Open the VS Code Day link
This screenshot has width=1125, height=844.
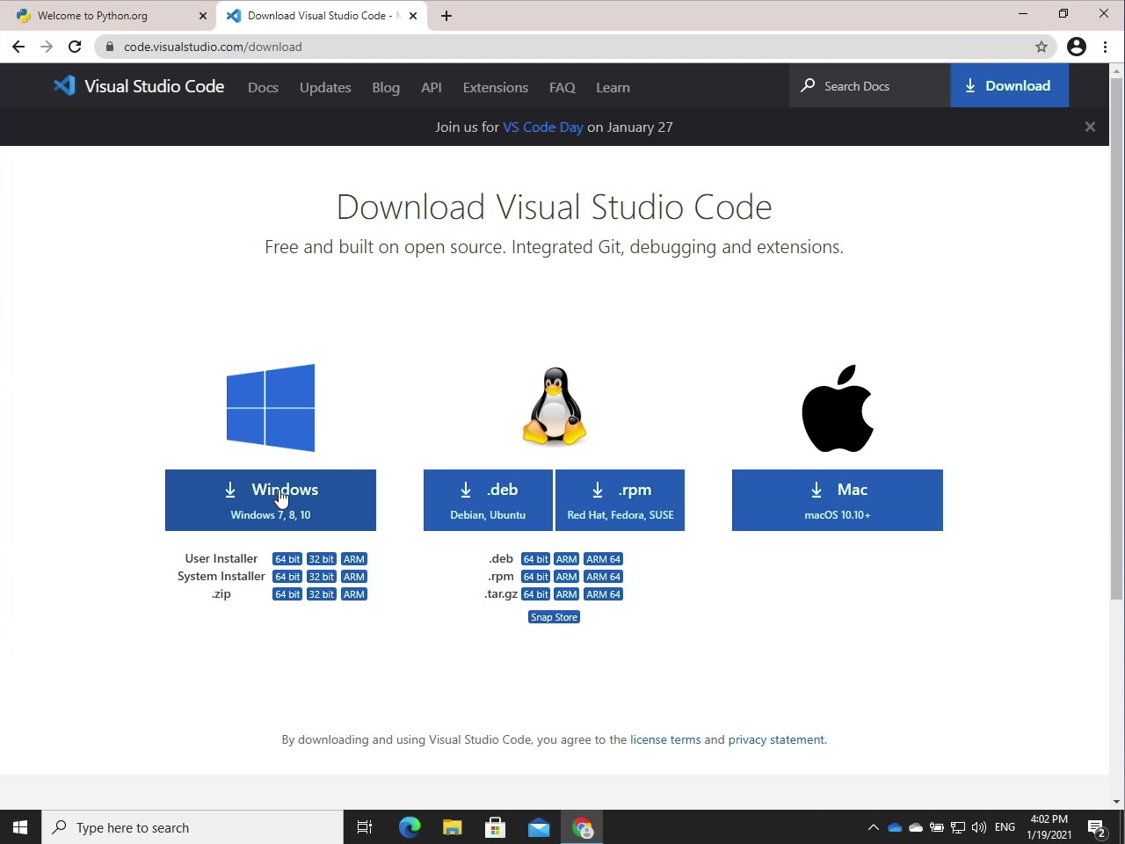click(543, 127)
